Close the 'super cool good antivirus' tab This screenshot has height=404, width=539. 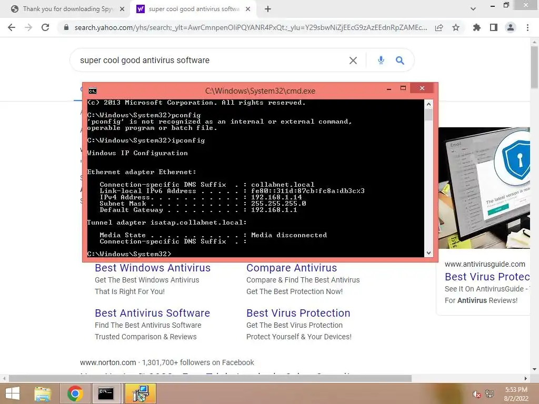(x=248, y=9)
